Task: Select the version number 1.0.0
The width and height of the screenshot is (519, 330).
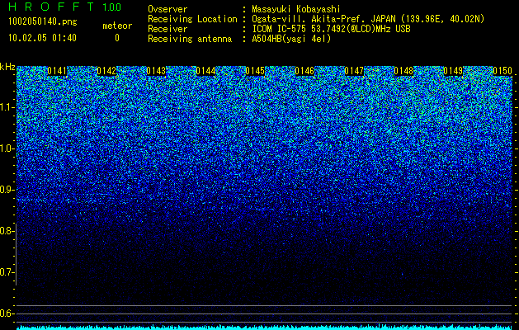Action: [112, 7]
